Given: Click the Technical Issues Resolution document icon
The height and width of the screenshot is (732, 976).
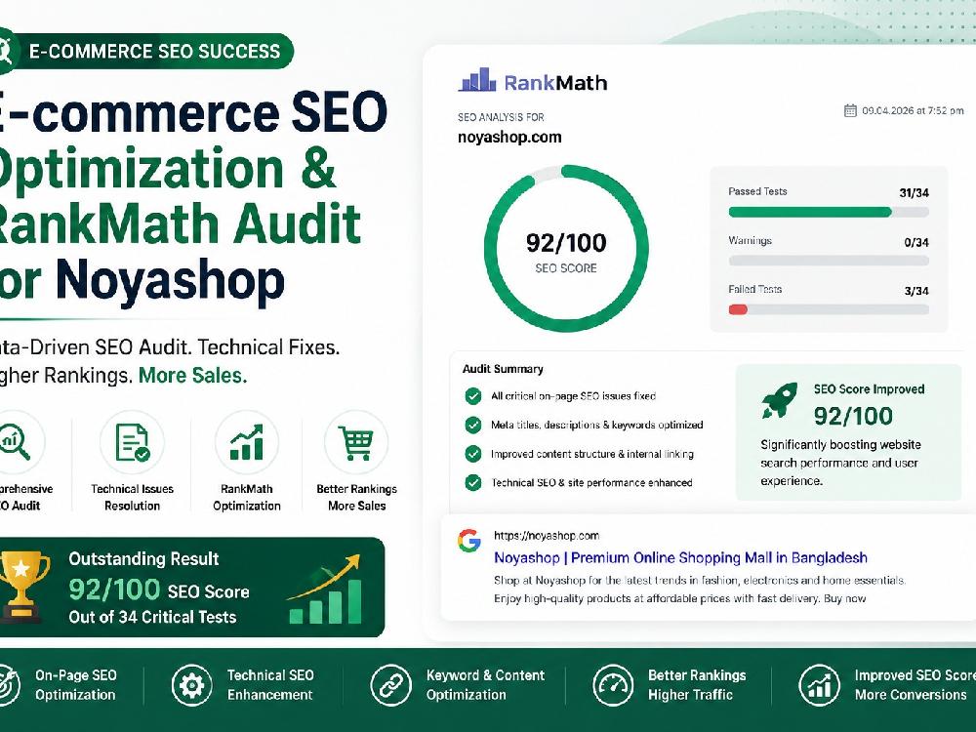Looking at the screenshot, I should click(133, 442).
